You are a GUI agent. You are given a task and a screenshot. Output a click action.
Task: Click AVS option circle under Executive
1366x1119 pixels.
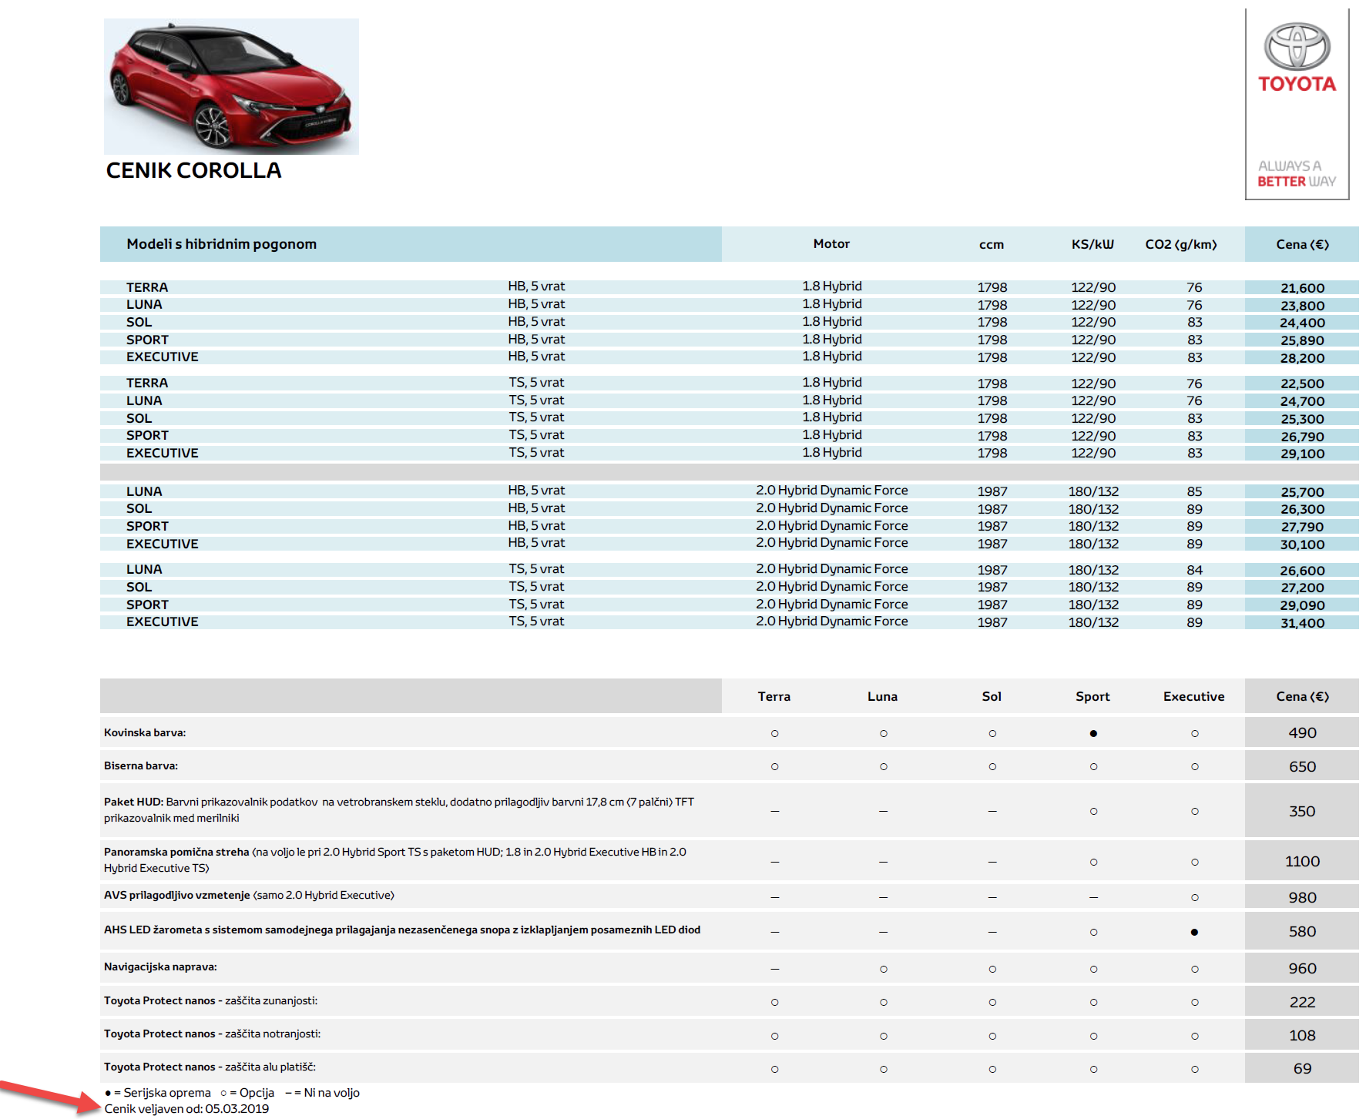coord(1194,897)
